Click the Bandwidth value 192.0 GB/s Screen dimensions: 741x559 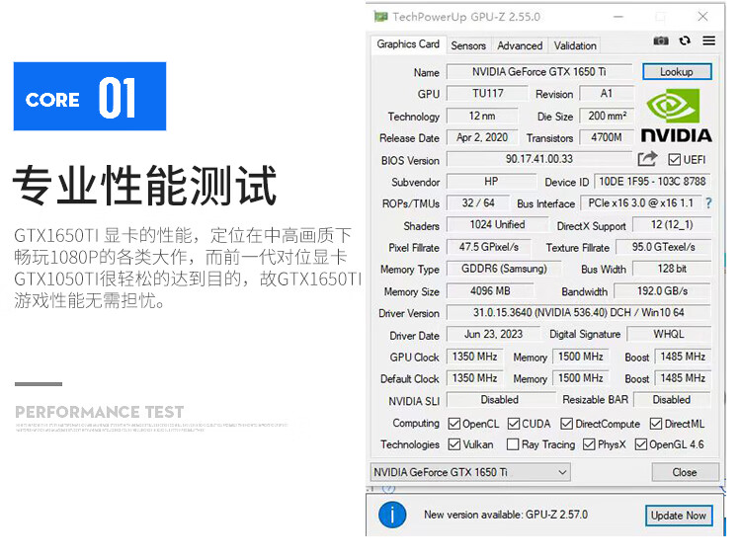click(x=662, y=291)
